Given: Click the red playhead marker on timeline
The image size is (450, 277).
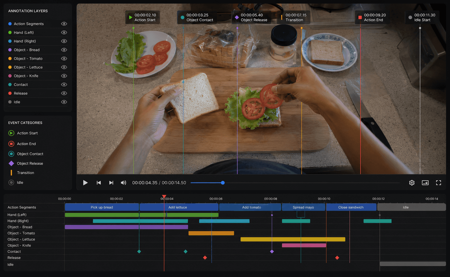Looking at the screenshot, I should 164,196.
